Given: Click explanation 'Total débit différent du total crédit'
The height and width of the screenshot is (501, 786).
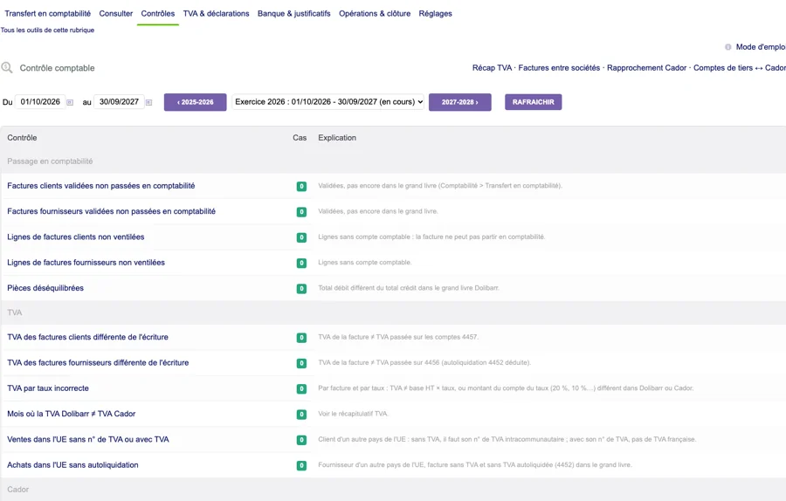Looking at the screenshot, I should click(x=409, y=288).
